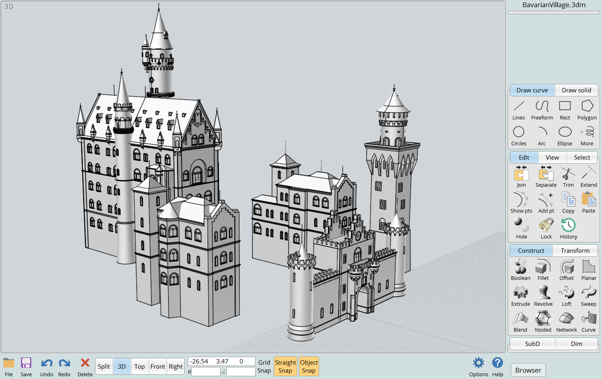This screenshot has height=379, width=602.
Task: Expand the SubD tool palette
Action: tap(532, 344)
